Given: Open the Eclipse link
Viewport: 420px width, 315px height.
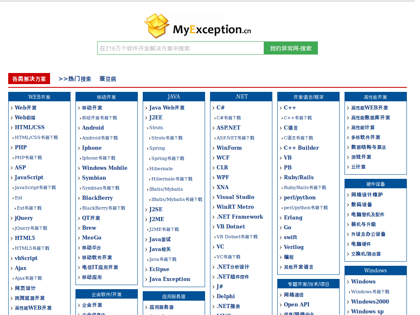Looking at the screenshot, I should pos(159,269).
